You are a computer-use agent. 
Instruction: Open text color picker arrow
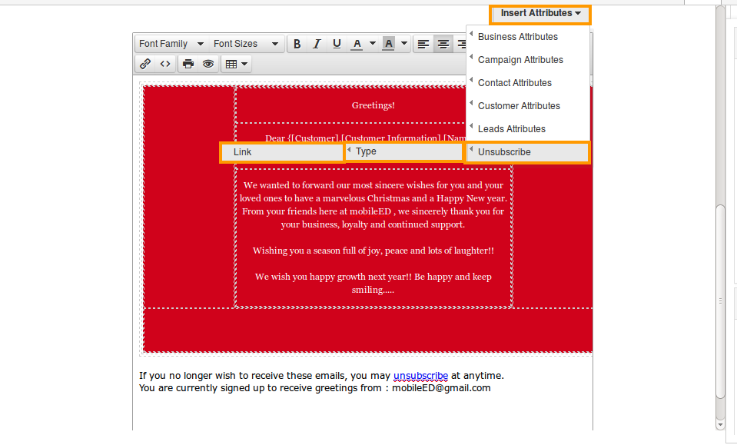click(372, 44)
